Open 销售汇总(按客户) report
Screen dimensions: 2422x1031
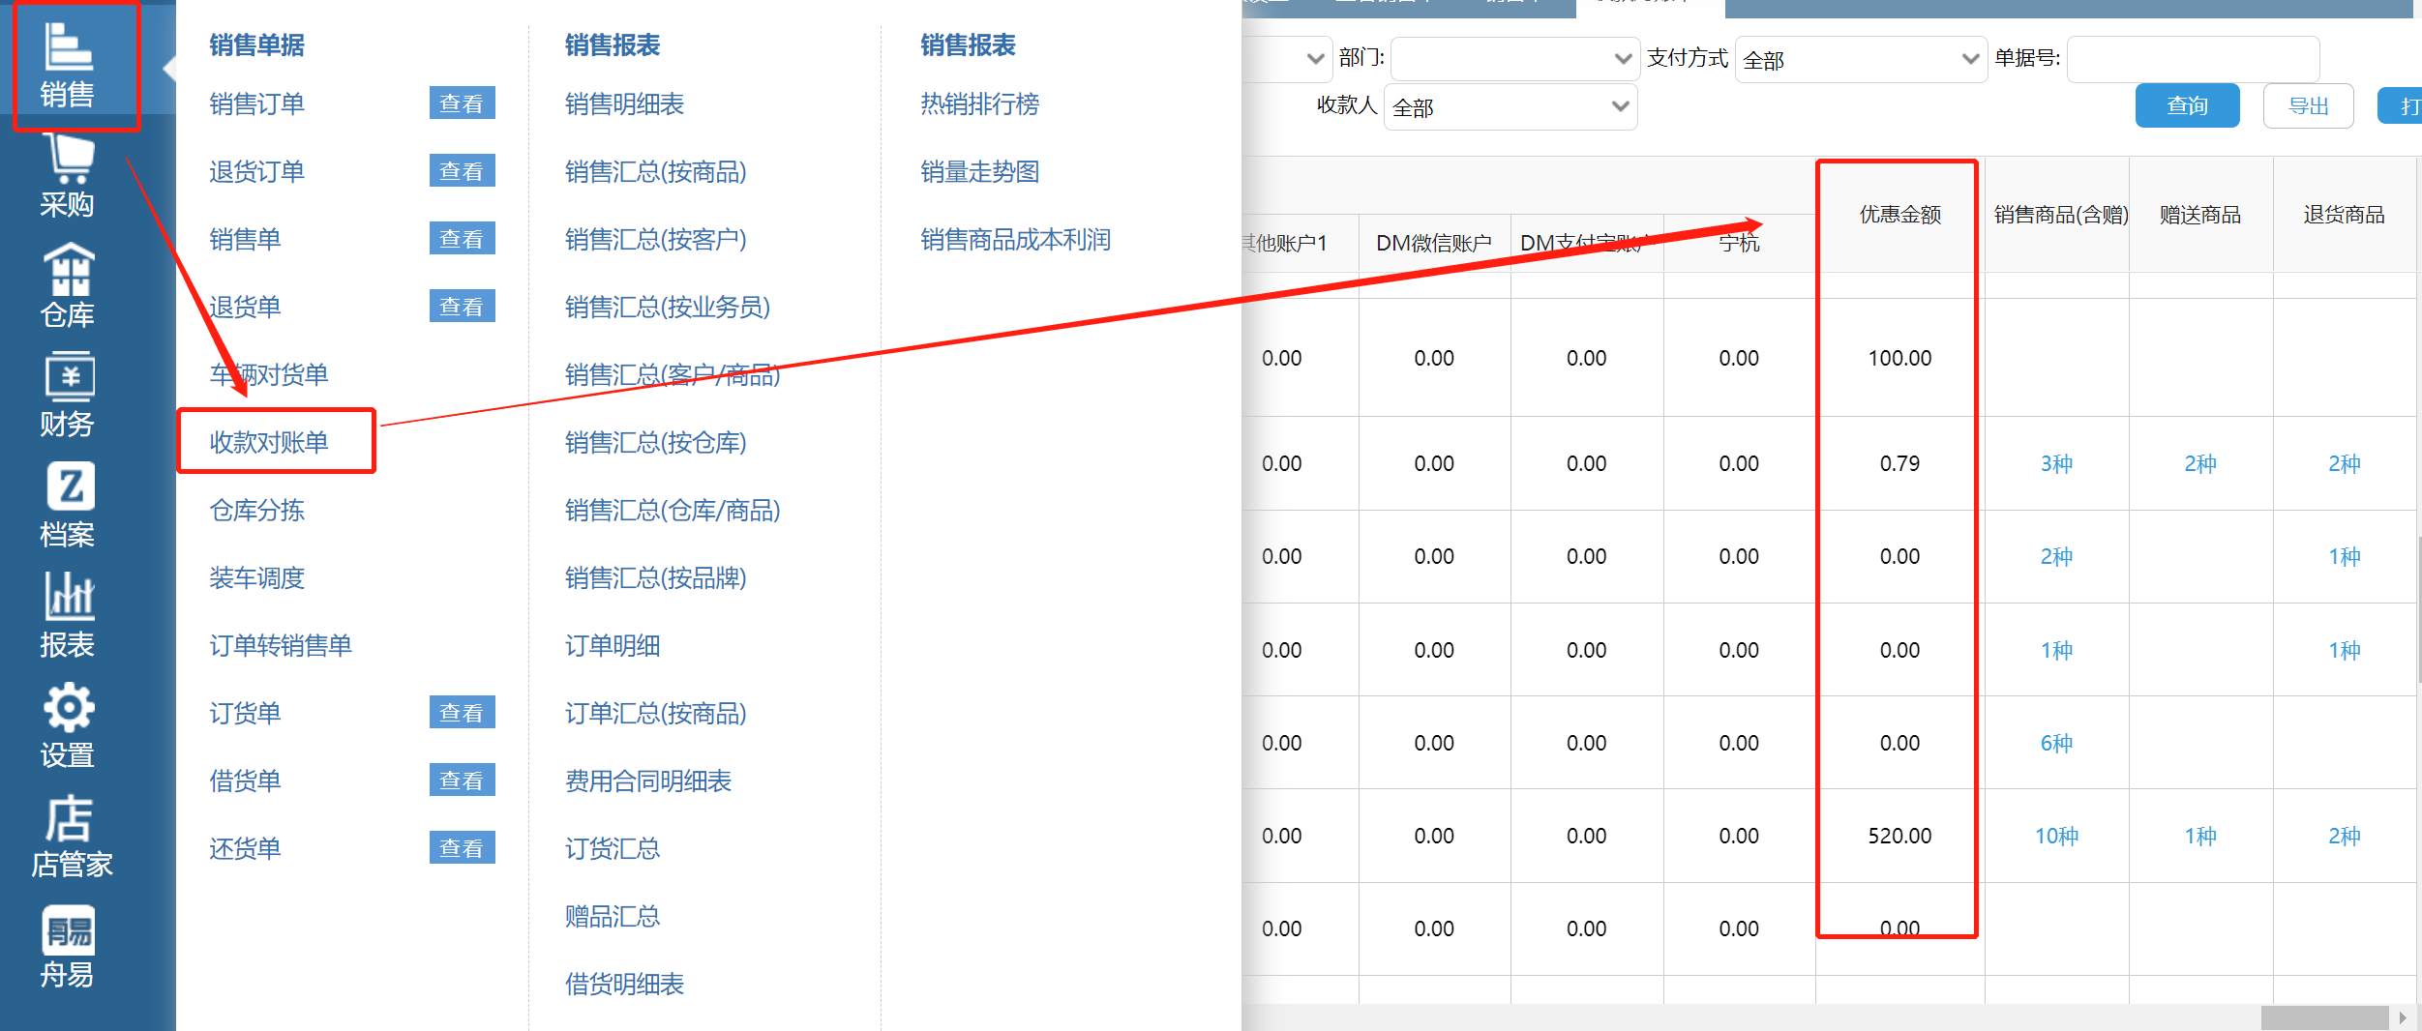(656, 239)
